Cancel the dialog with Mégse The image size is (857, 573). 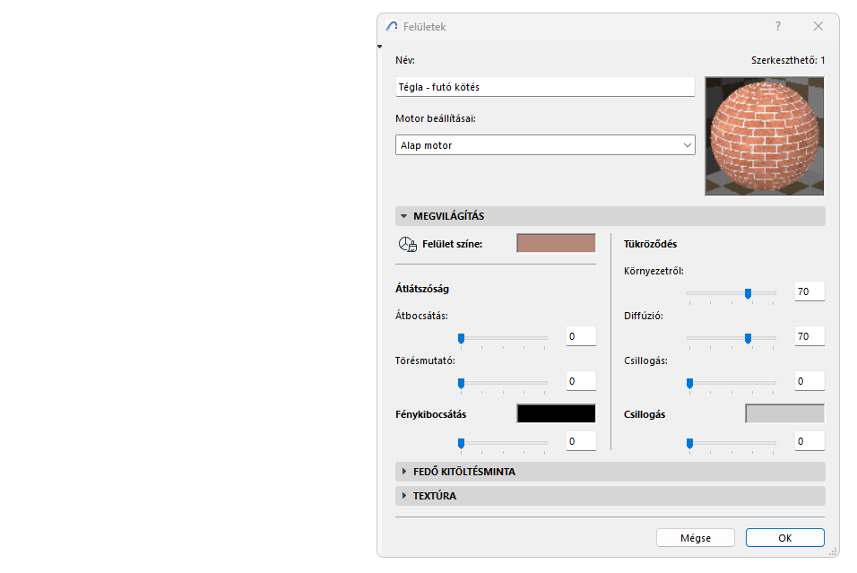[695, 537]
